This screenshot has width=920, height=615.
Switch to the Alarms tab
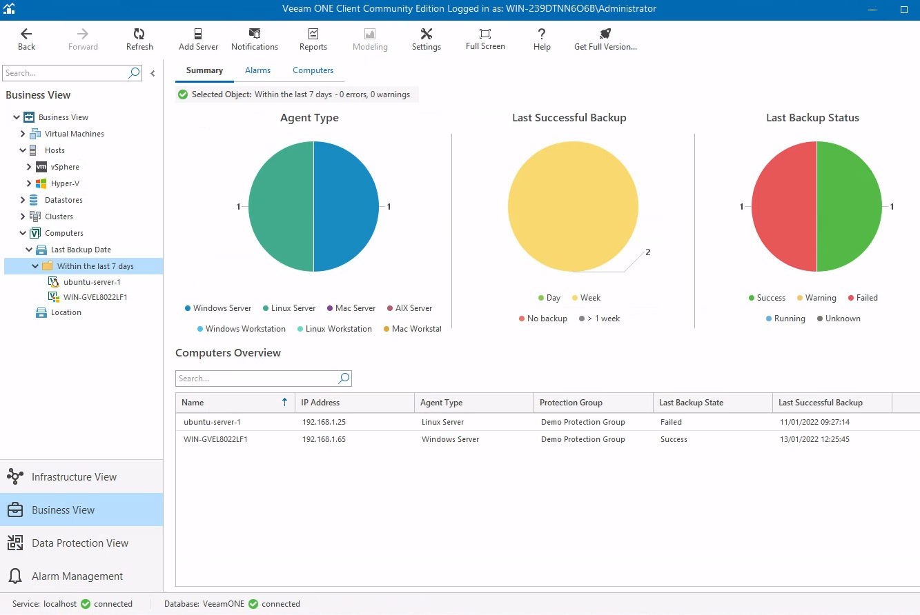point(257,70)
